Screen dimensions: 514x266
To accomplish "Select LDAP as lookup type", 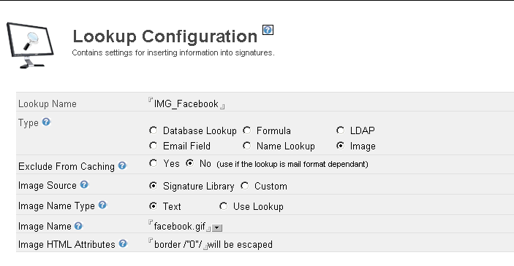I will coord(340,130).
